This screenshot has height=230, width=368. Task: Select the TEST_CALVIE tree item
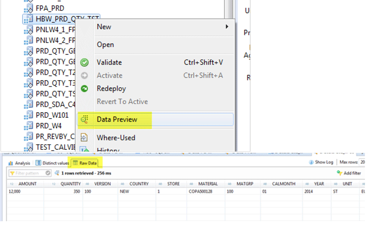(56, 147)
